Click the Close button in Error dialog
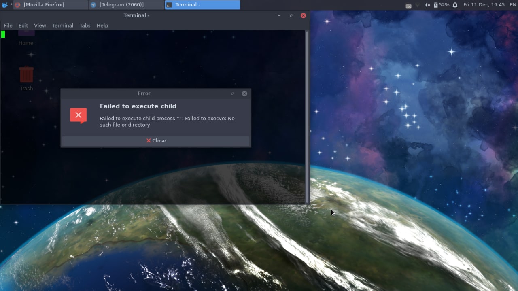The height and width of the screenshot is (291, 518). click(156, 141)
